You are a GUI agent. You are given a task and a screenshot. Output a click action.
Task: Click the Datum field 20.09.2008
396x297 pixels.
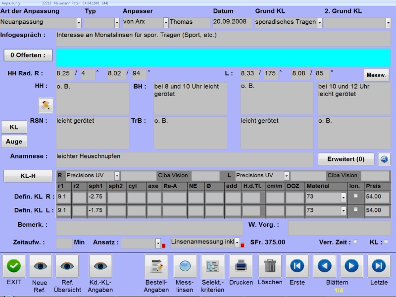pyautogui.click(x=232, y=22)
